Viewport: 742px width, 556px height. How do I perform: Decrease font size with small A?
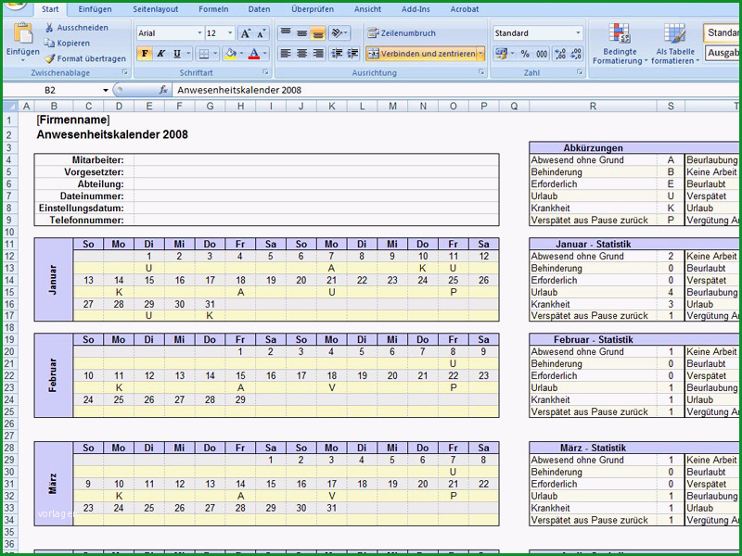262,33
